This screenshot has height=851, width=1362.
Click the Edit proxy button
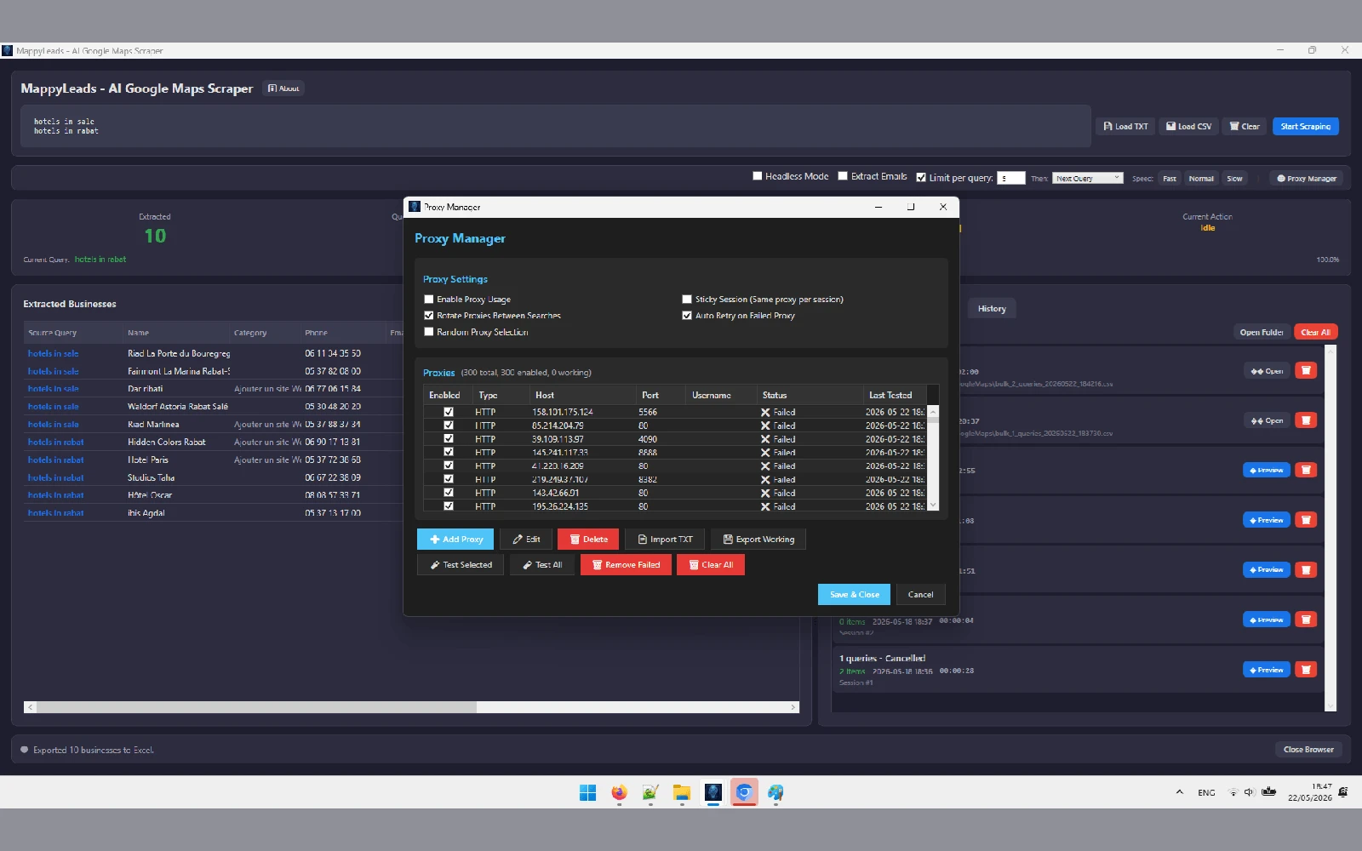[x=526, y=540]
